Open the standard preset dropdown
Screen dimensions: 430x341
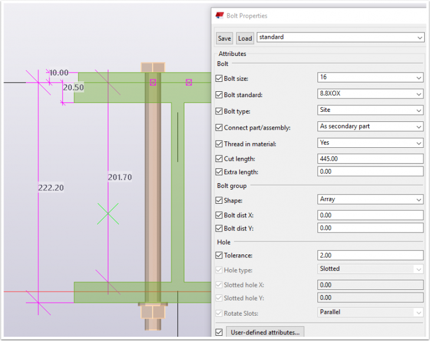click(340, 37)
